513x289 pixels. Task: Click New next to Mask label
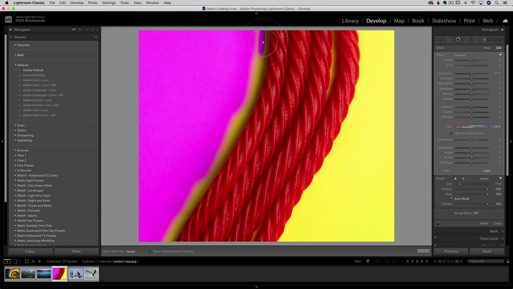[x=487, y=48]
